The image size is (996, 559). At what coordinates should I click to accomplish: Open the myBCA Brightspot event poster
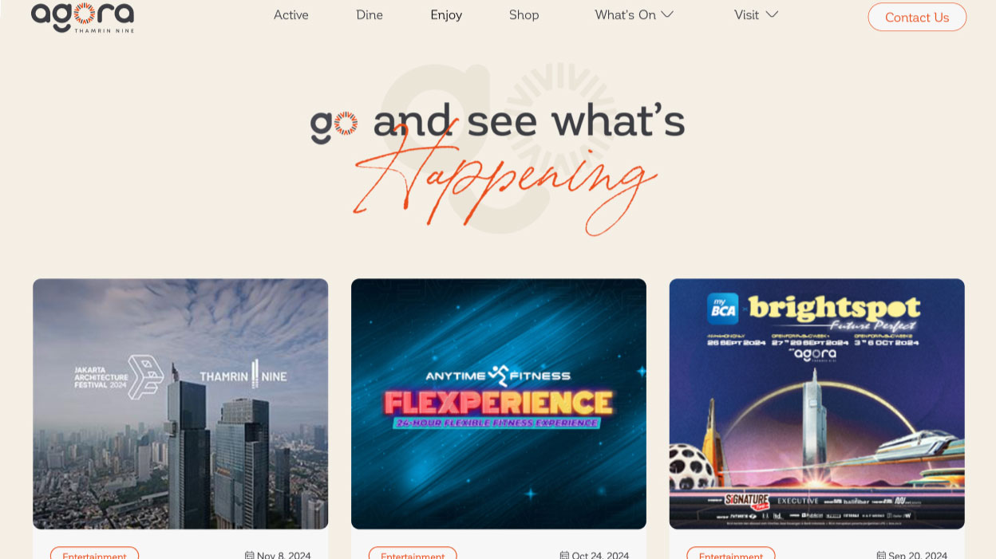tap(816, 404)
